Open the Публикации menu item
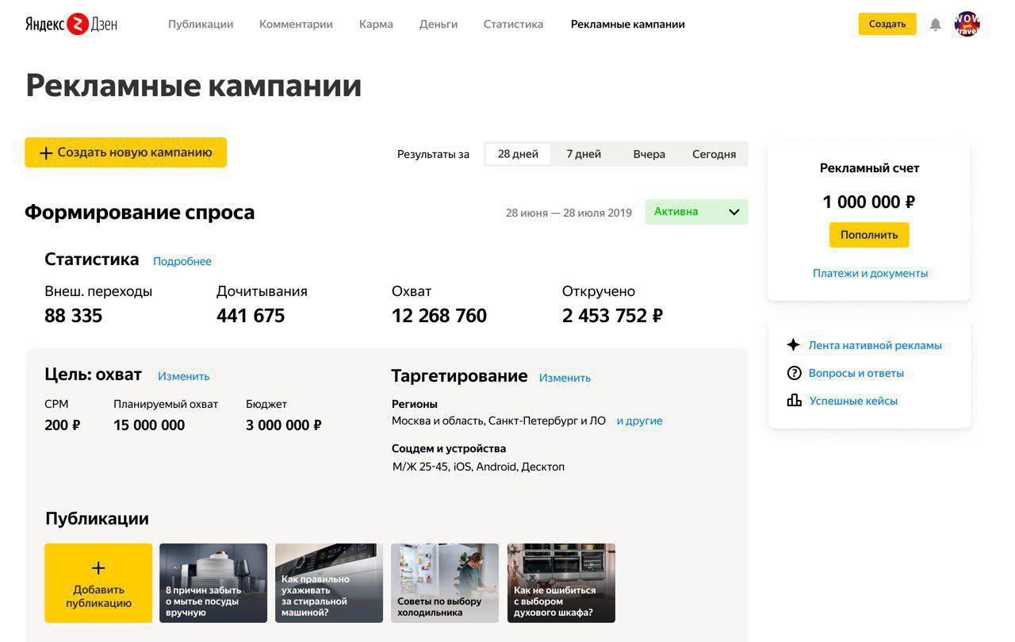Viewport: 1015px width, 642px height. tap(201, 24)
